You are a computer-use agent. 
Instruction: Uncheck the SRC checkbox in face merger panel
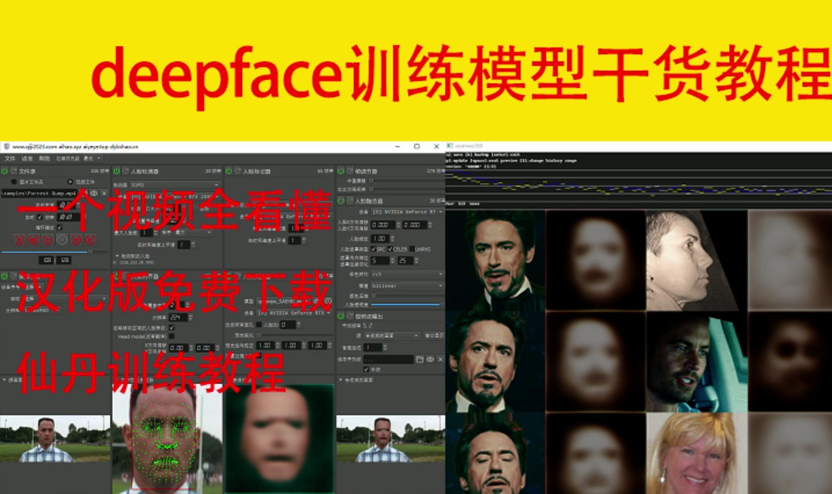click(x=374, y=249)
